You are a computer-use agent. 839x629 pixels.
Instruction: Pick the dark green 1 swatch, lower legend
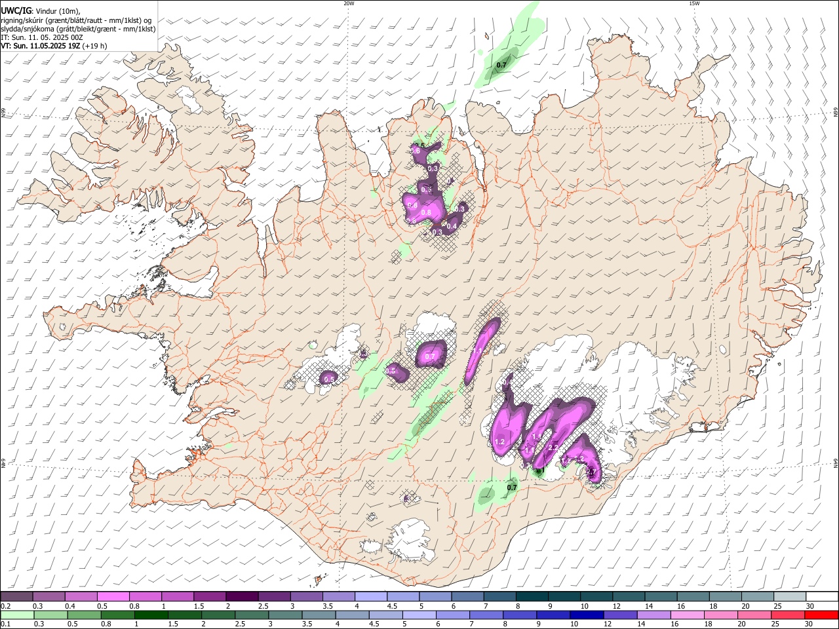tap(151, 615)
